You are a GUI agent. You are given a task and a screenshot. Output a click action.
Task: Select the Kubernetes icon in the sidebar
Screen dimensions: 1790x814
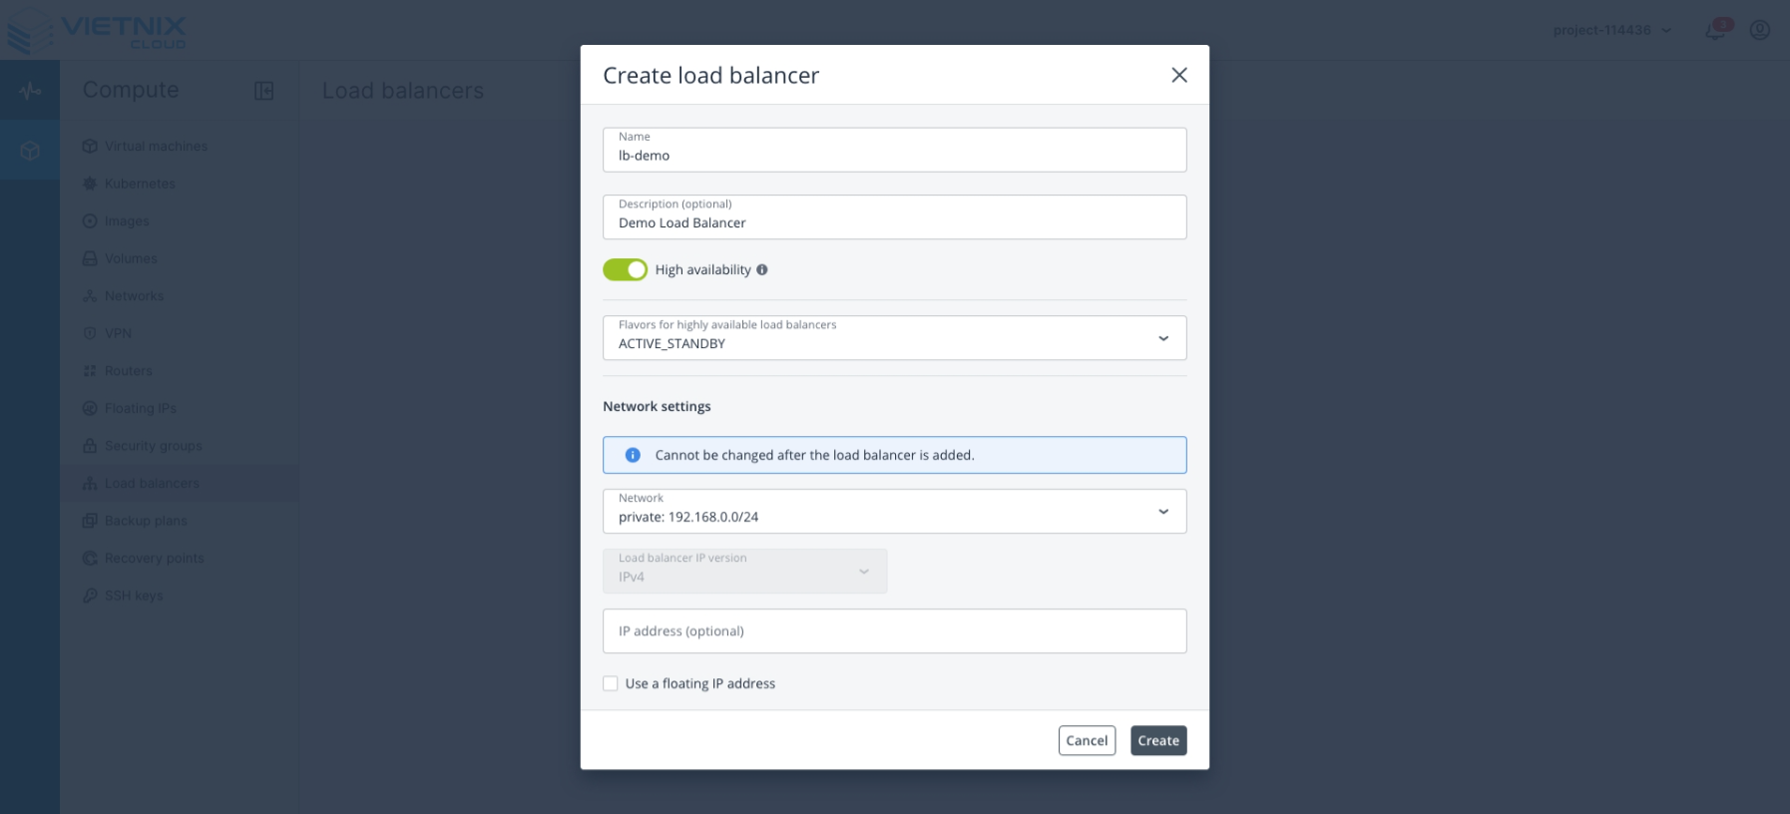(x=90, y=184)
